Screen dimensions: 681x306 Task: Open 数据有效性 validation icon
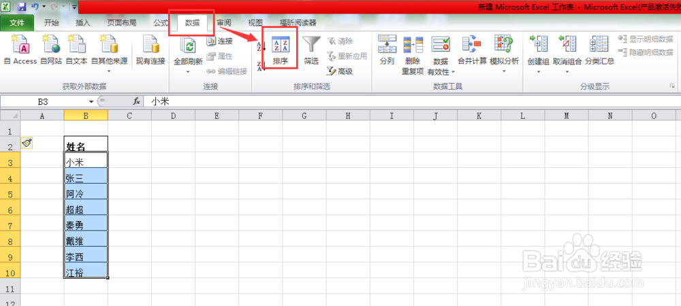[441, 44]
